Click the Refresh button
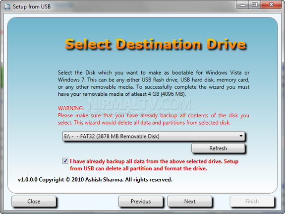 point(218,148)
